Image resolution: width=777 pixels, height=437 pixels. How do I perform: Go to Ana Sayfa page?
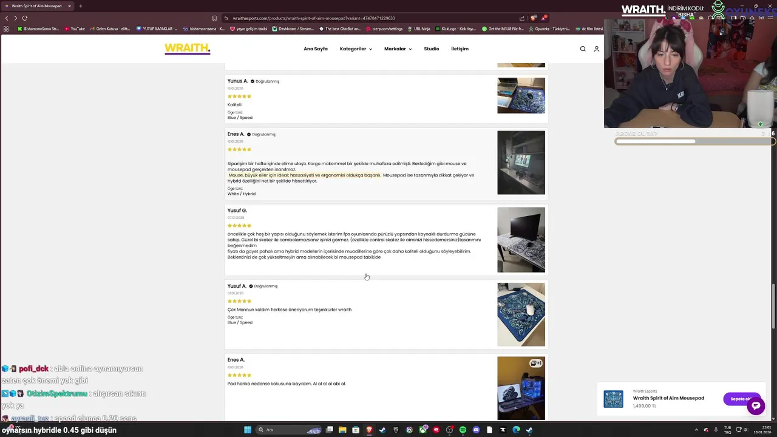click(x=316, y=49)
